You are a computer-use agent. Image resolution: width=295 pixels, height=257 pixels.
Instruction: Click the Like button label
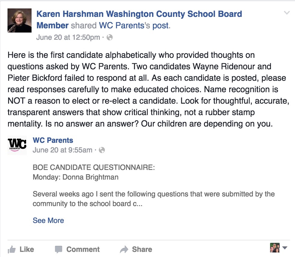point(27,249)
